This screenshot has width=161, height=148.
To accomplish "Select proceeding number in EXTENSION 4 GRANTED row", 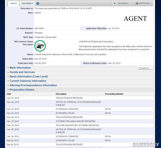I will pyautogui.click(x=108, y=109).
